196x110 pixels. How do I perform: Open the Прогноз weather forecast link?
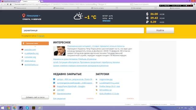click(x=106, y=21)
